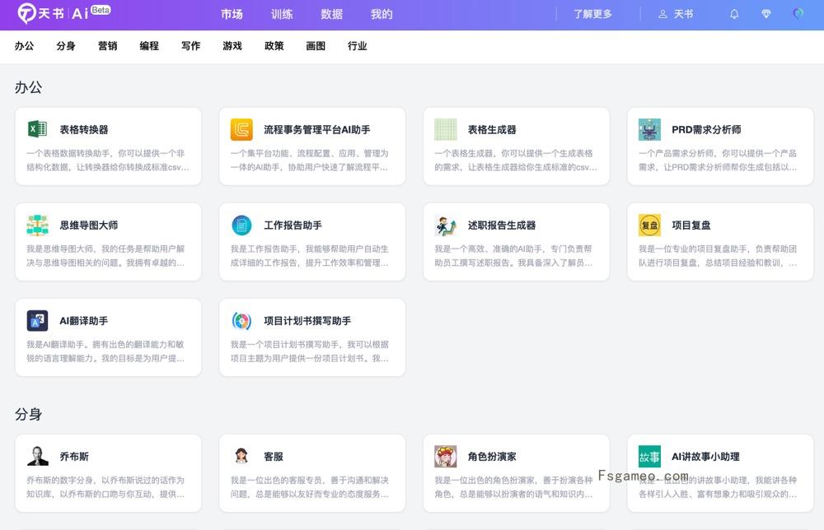Open the 乔布斯 card title

coord(74,457)
